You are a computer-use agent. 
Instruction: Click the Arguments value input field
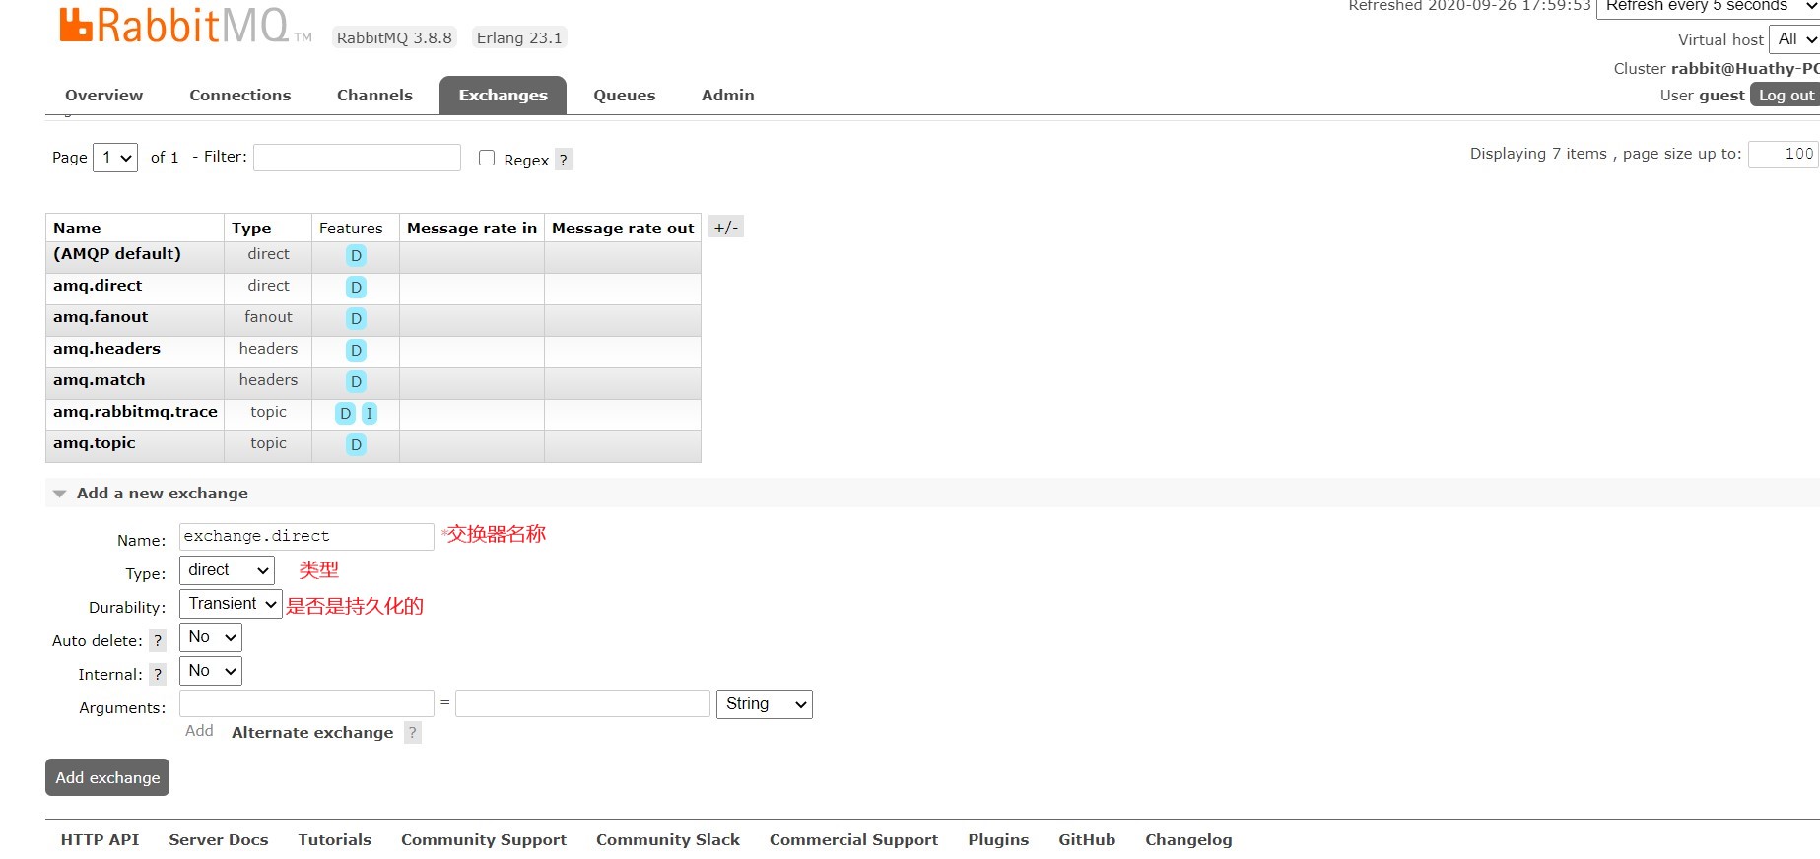click(582, 703)
